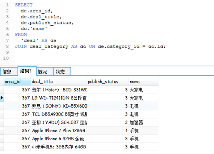This screenshot has width=214, height=154.
Task: Select the 海尔（Haier）BCD-331WD title cell
Action: (59, 90)
